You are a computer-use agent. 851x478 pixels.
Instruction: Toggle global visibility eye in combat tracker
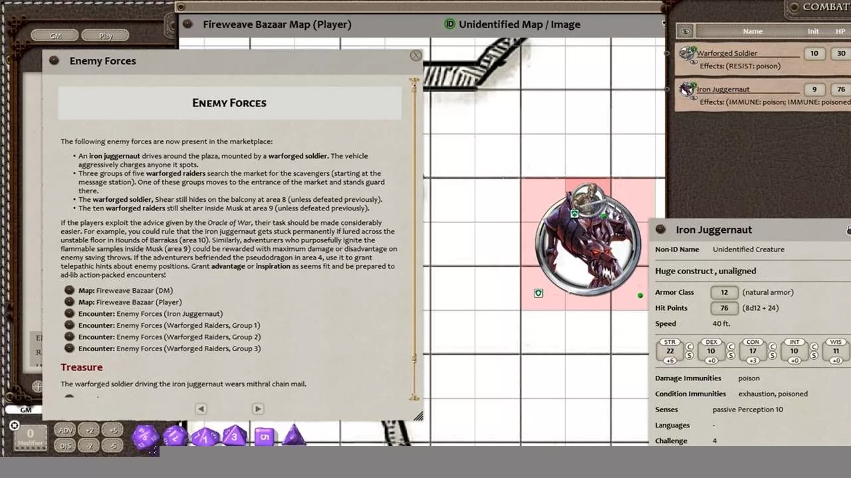685,31
